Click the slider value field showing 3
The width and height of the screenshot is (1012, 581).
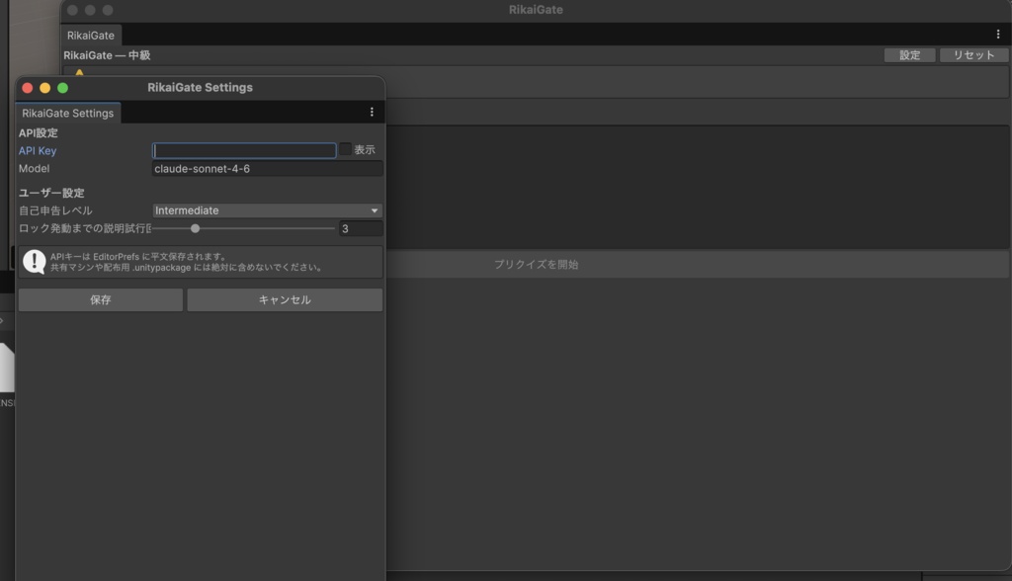tap(361, 228)
